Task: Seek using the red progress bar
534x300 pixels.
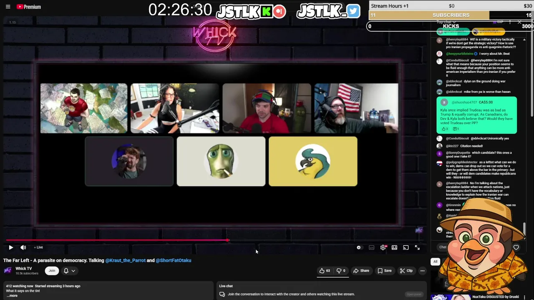Action: tap(117, 240)
